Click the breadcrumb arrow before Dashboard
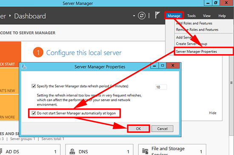The image size is (234, 155). click(x=10, y=16)
